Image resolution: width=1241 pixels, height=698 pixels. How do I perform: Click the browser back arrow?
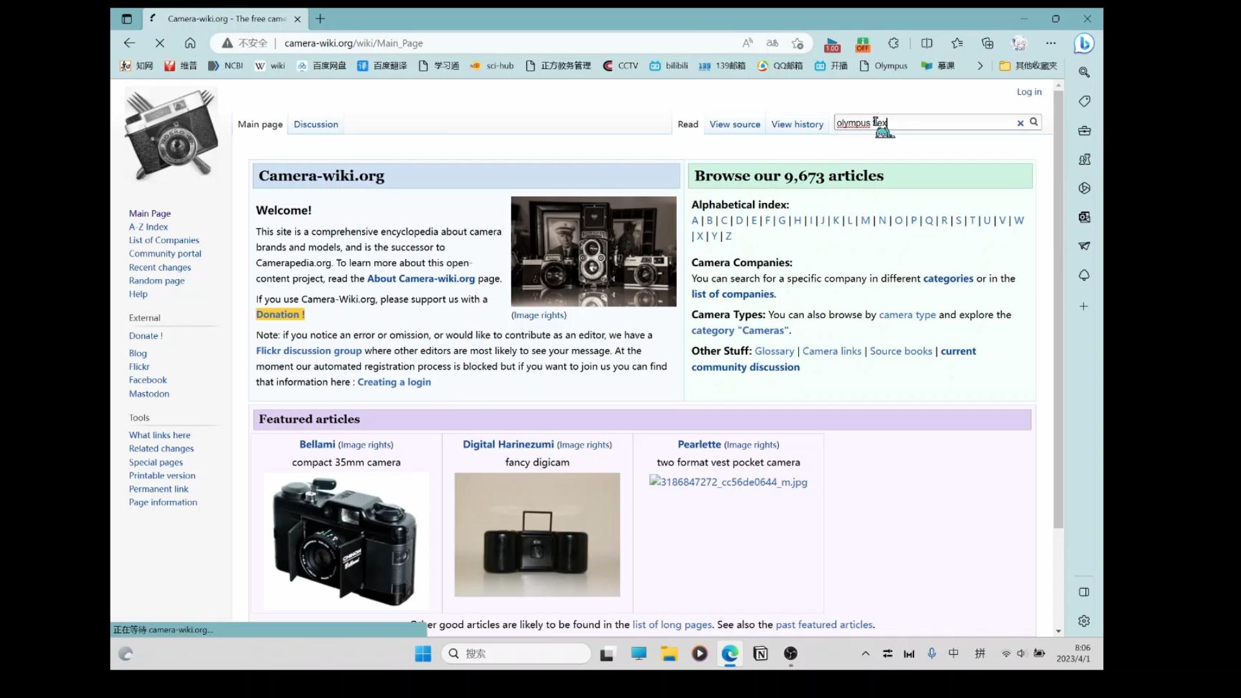click(x=129, y=43)
